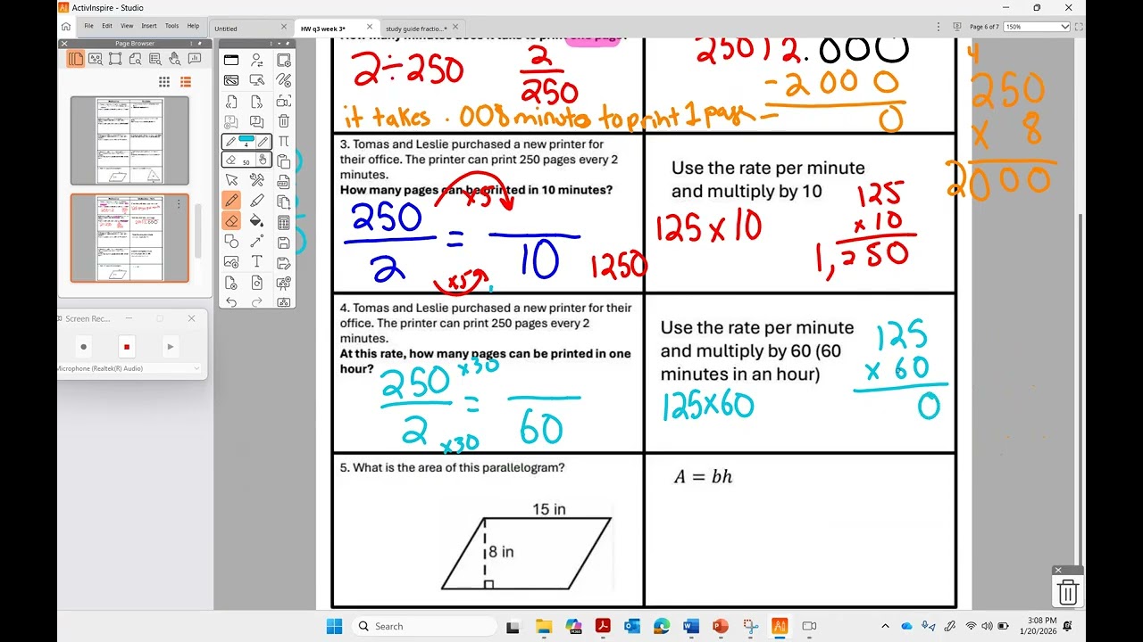Select the Highlighter tool

[258, 201]
